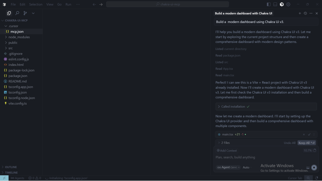Open the Run menu
The width and height of the screenshot is (322, 181).
tap(68, 4)
